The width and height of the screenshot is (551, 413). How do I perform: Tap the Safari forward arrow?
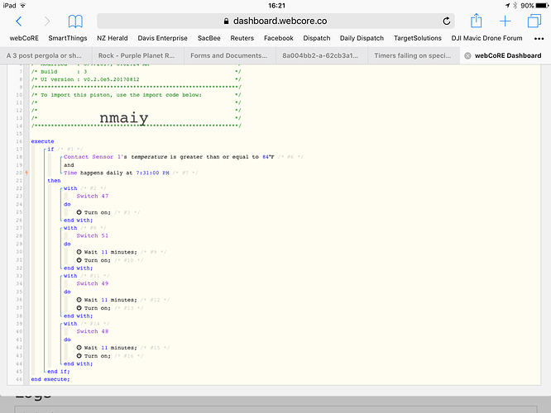coord(47,21)
